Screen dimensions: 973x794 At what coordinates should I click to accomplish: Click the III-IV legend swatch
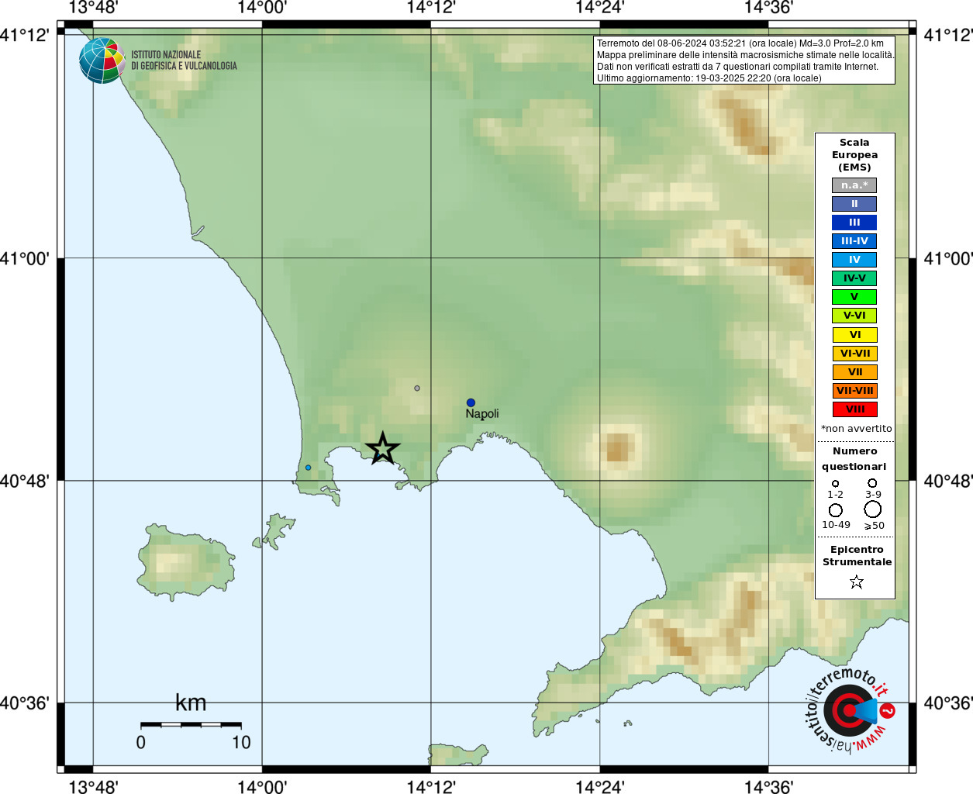point(854,241)
